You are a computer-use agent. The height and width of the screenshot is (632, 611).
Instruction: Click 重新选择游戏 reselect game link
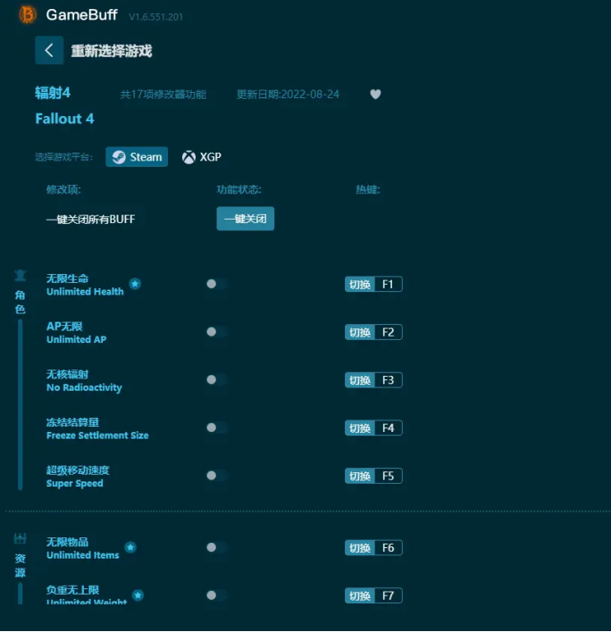click(112, 51)
